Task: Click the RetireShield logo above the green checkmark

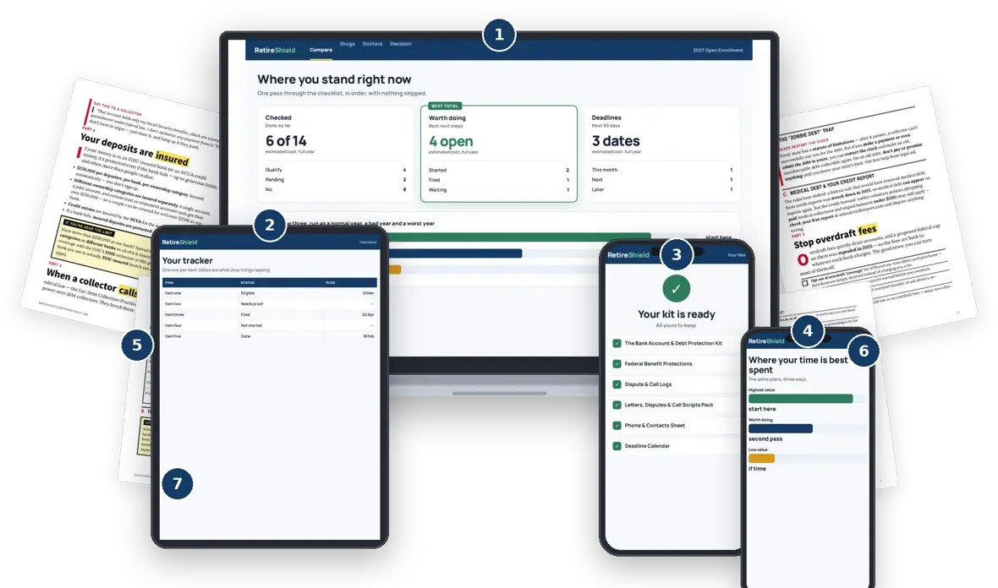Action: [628, 255]
